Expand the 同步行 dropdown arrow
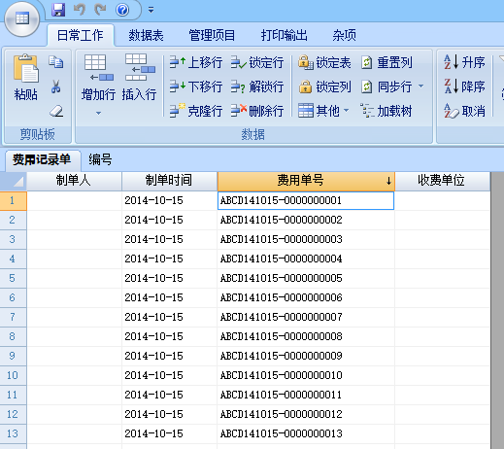 (420, 86)
